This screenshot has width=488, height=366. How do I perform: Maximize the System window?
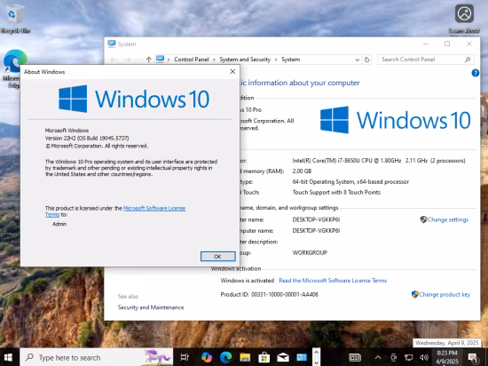[x=447, y=44]
